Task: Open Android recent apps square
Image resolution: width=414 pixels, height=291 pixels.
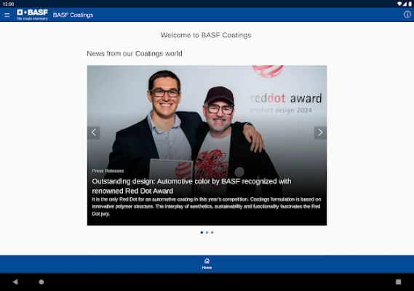Action: (x=398, y=282)
